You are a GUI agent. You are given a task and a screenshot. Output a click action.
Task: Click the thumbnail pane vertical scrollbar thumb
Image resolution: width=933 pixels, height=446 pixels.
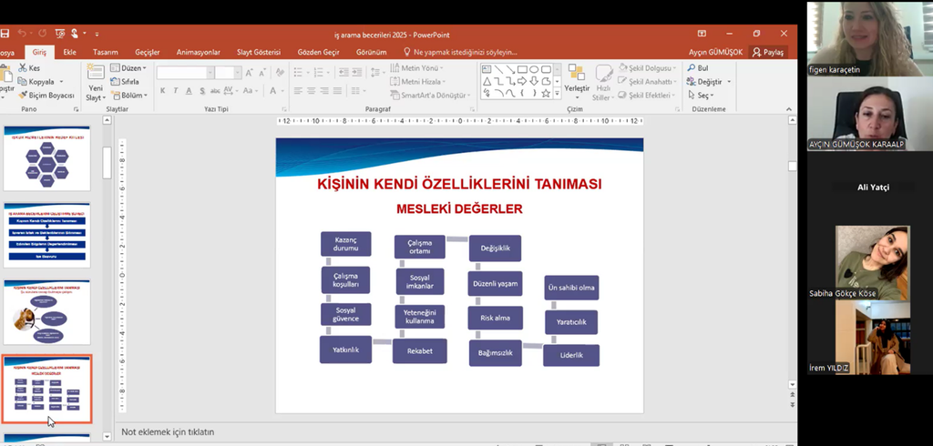tap(108, 162)
